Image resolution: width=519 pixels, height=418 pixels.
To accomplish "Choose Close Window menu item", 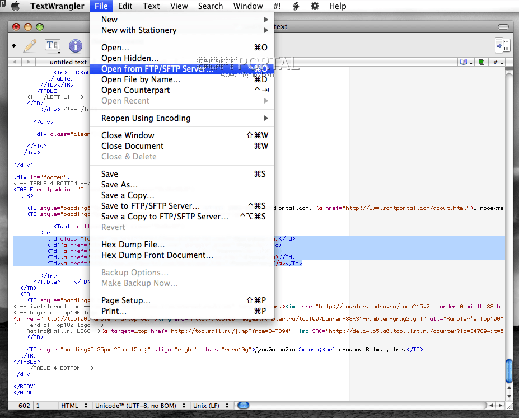I will click(x=182, y=135).
